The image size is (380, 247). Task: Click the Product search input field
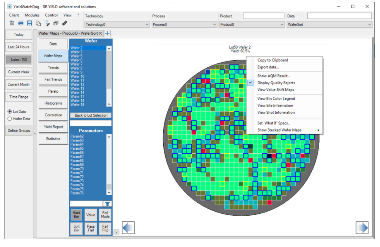point(263,16)
